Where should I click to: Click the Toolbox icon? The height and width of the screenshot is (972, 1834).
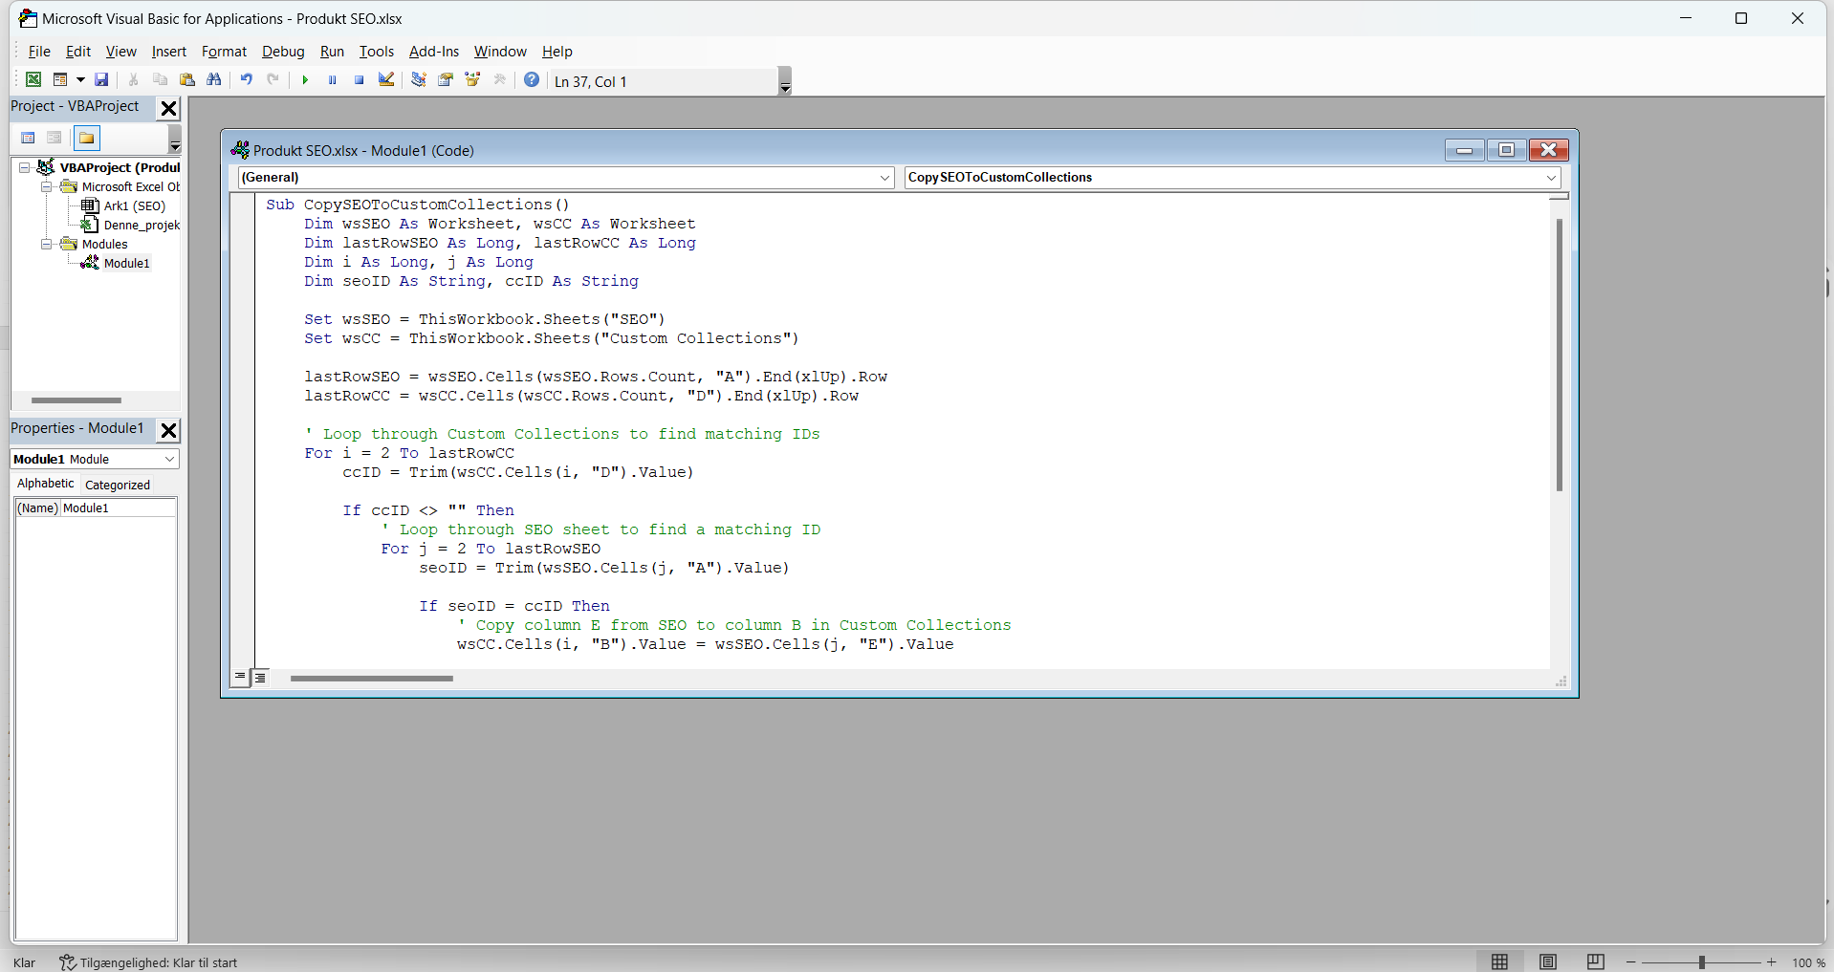pyautogui.click(x=499, y=80)
